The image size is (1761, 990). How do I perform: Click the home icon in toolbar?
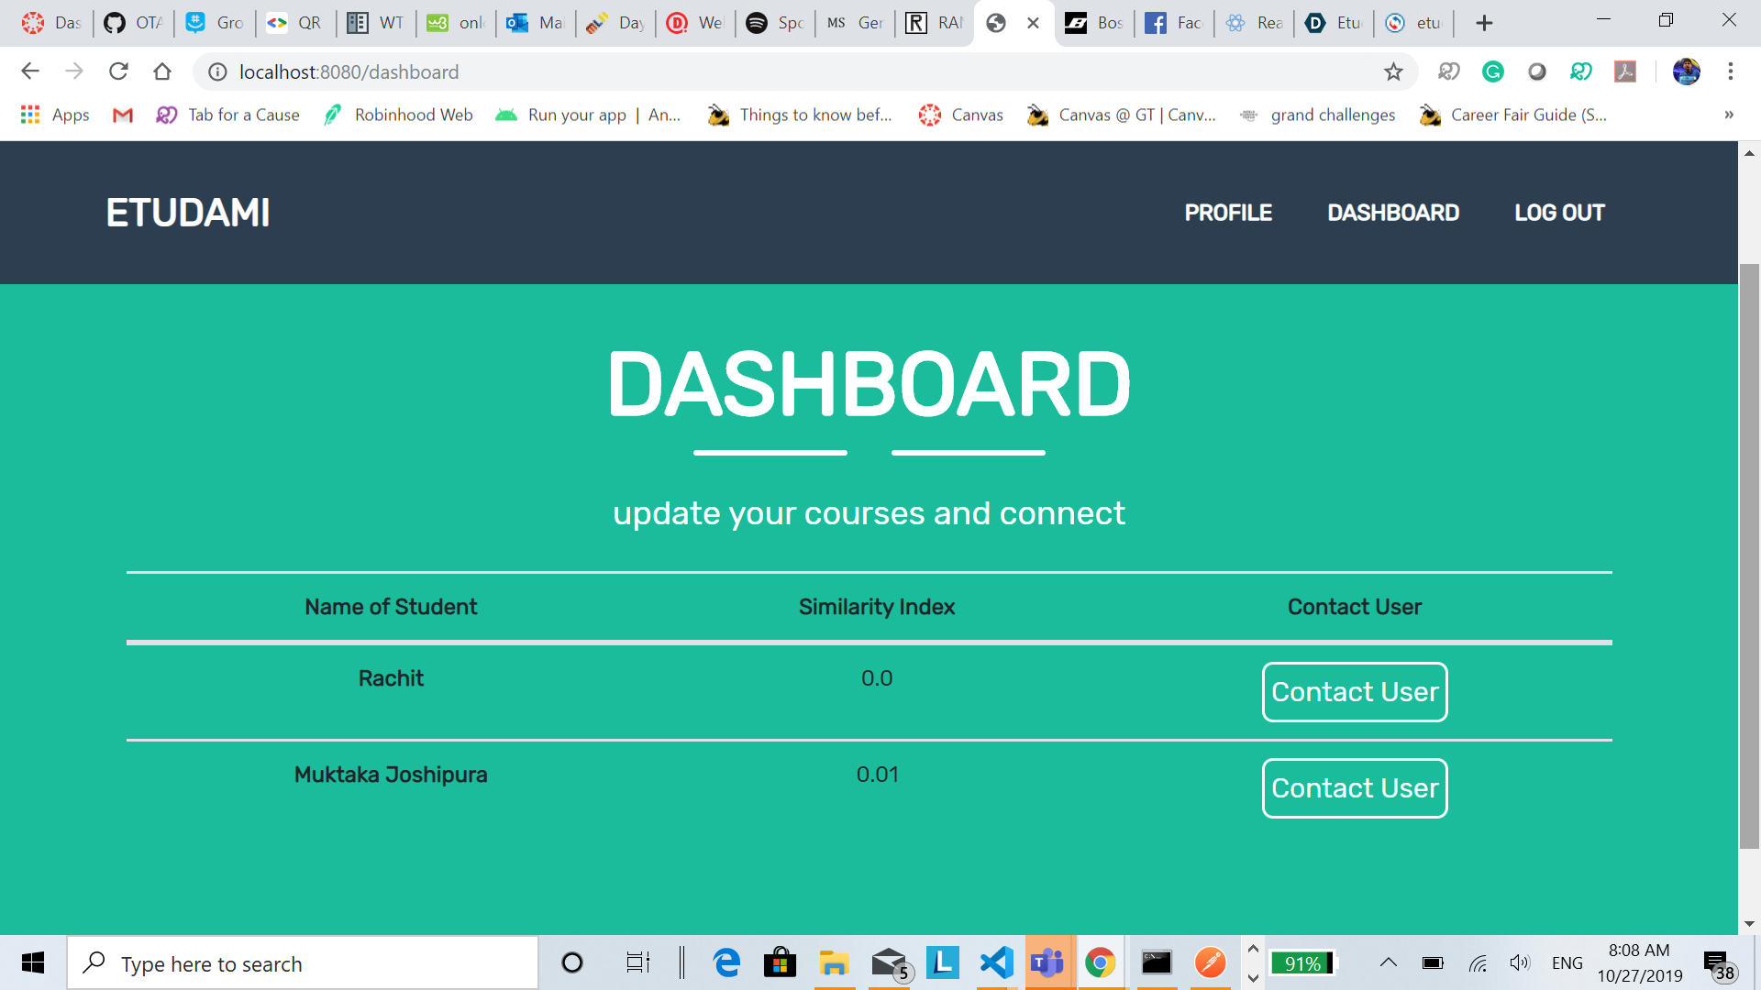point(162,71)
